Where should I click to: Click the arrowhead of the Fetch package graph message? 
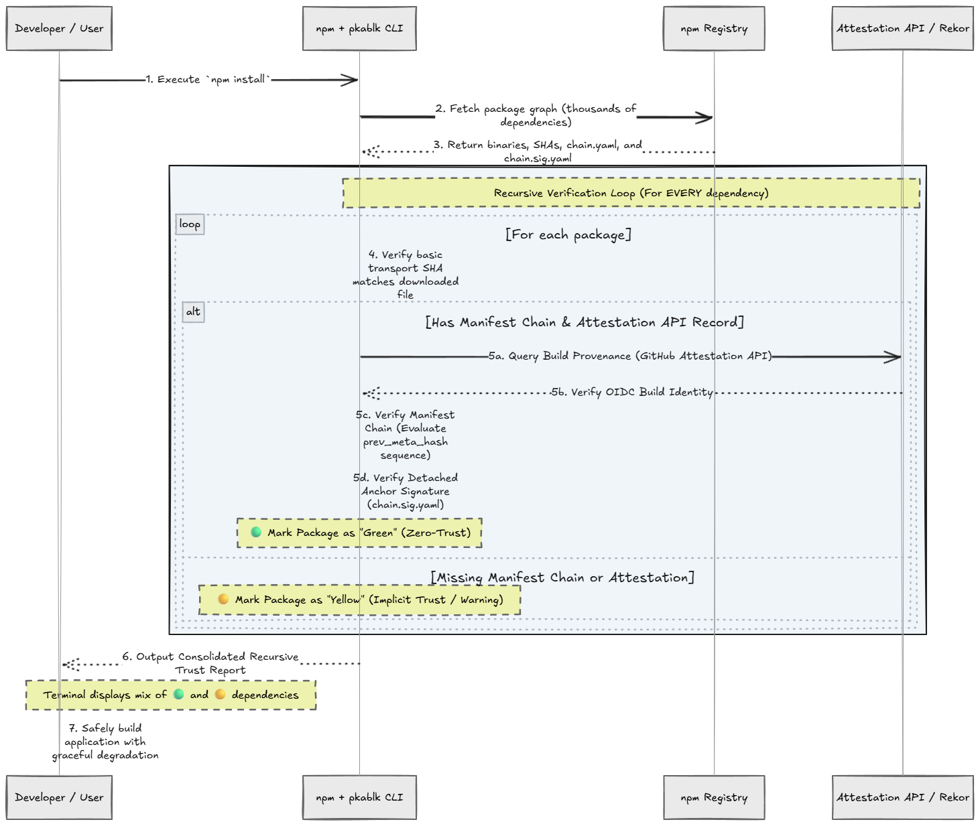click(704, 118)
